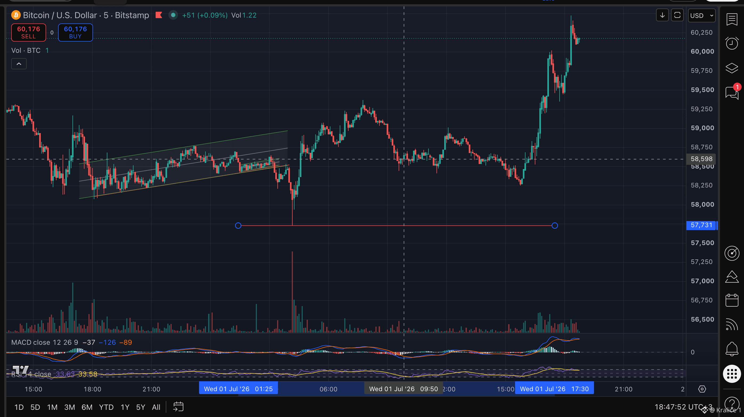
Task: Open the go to date calendar icon
Action: point(178,407)
